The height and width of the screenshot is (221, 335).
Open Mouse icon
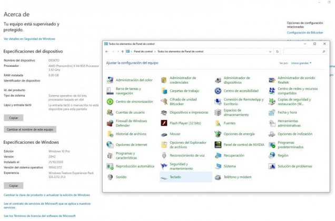[164, 134]
